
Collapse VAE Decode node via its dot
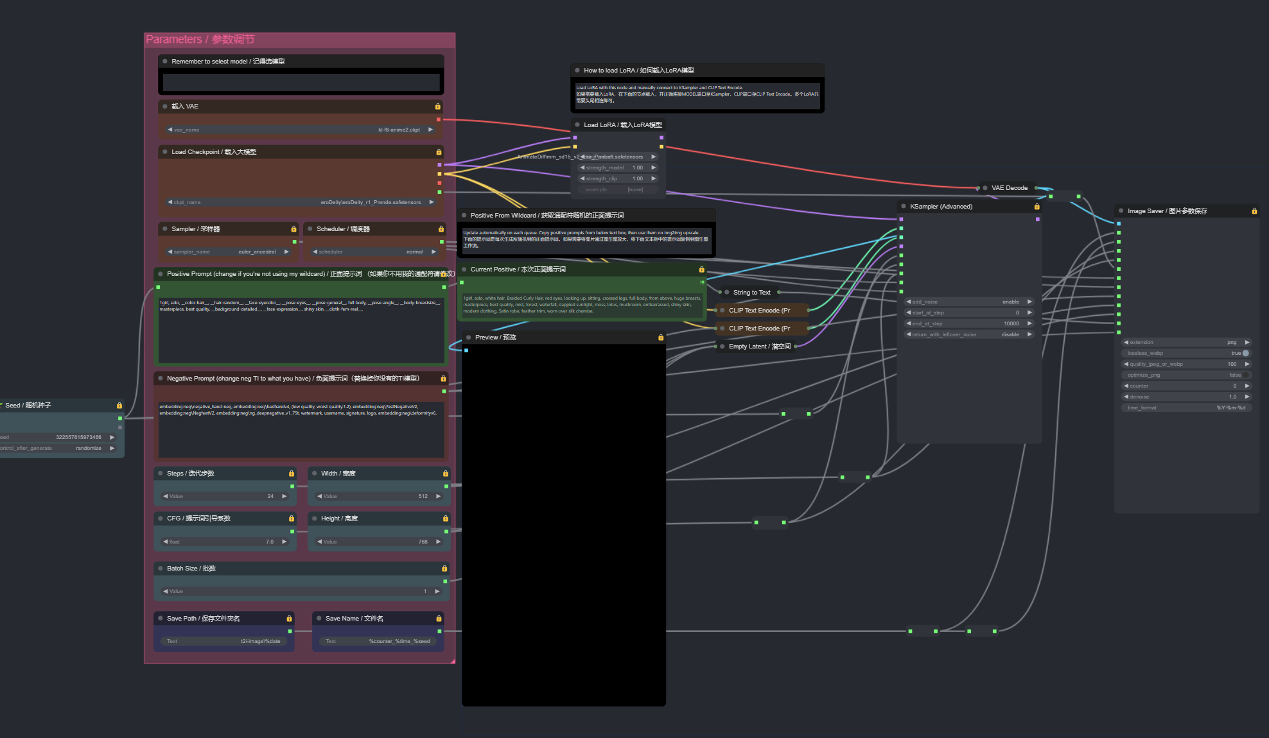(985, 188)
